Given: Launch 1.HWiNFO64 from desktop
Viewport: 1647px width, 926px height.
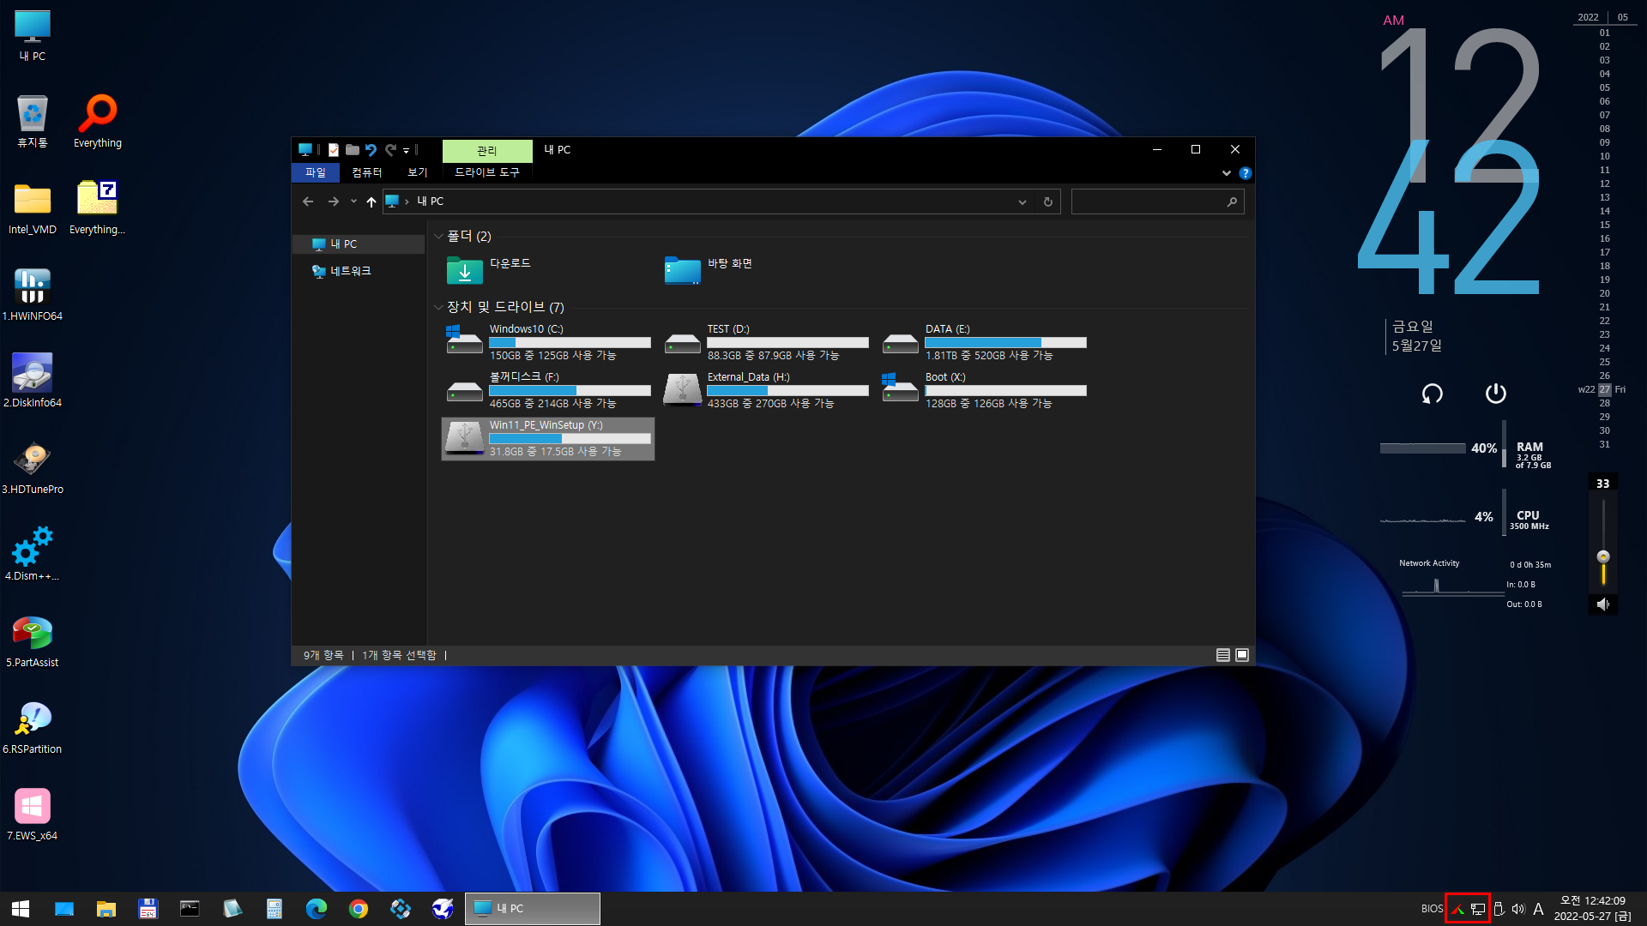Looking at the screenshot, I should pos(33,294).
